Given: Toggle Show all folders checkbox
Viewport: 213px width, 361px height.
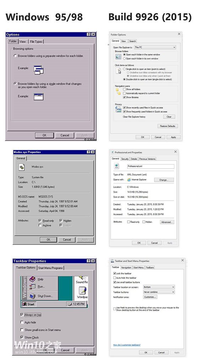Looking at the screenshot, I should click(124, 89).
